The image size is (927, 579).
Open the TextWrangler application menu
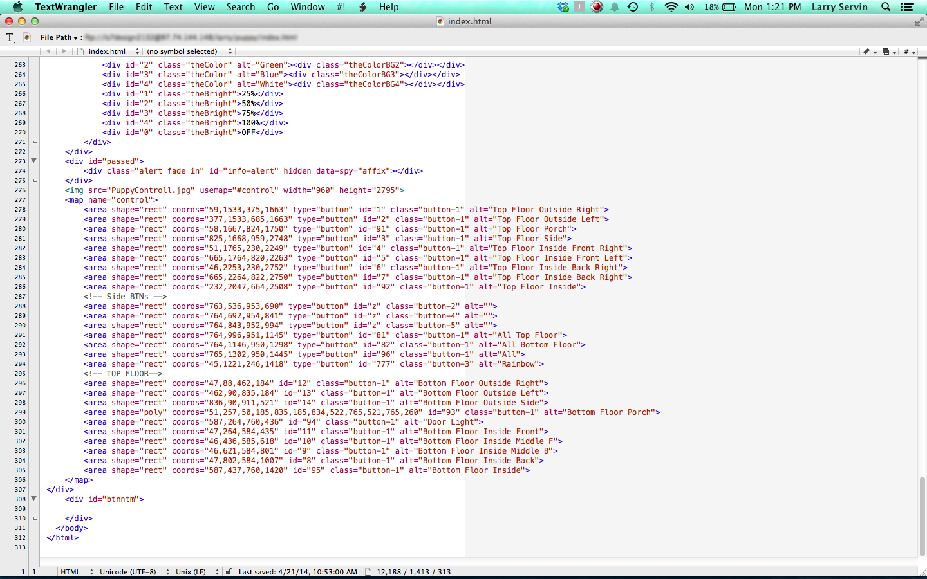[x=66, y=7]
